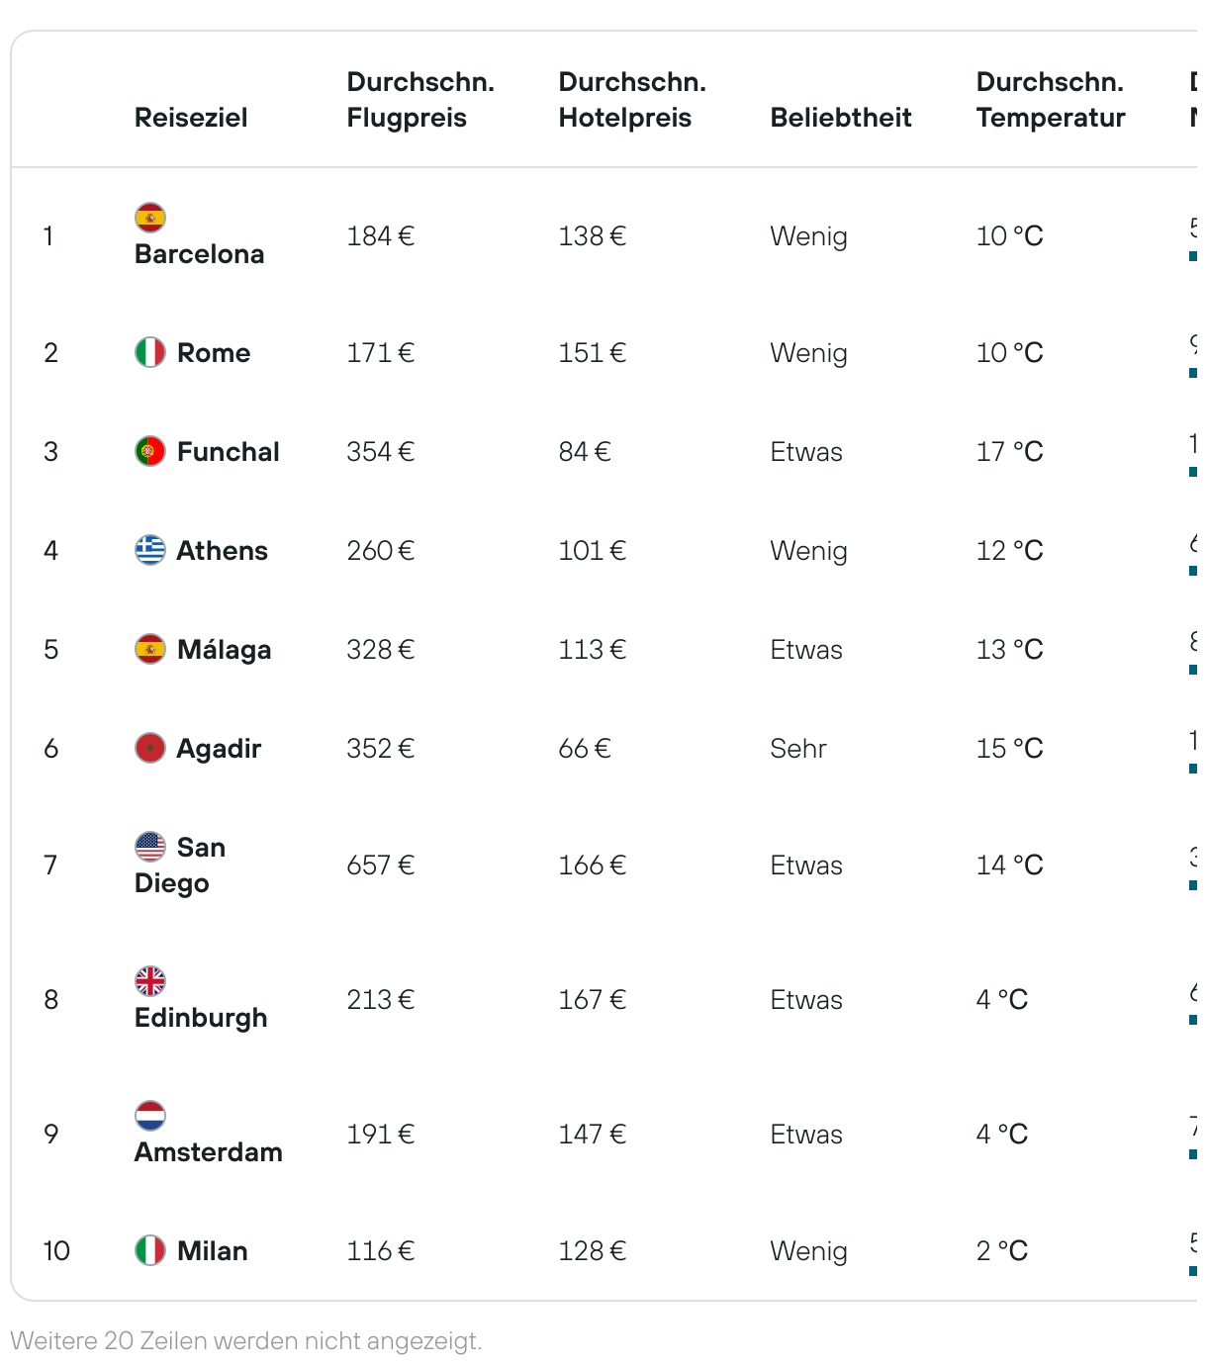Sort by the Beliebtheit column header
1207x1367 pixels.
point(841,118)
